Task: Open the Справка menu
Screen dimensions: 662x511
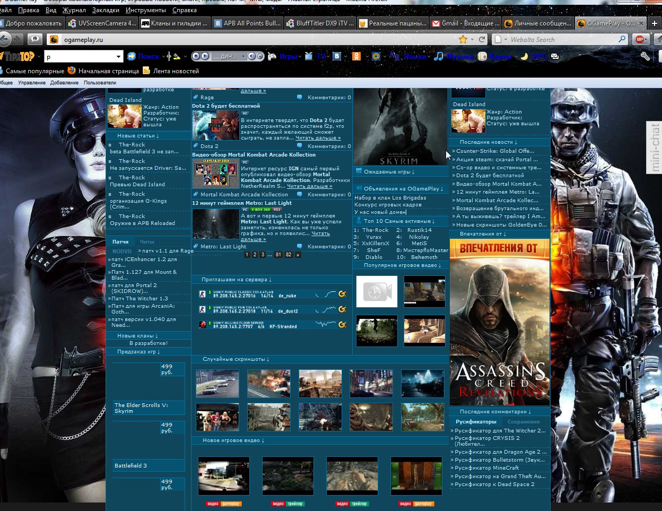Action: coord(185,10)
